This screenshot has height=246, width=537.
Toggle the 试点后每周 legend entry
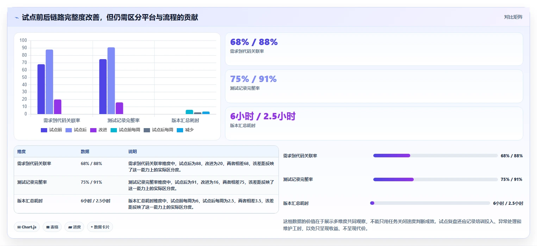coord(158,130)
